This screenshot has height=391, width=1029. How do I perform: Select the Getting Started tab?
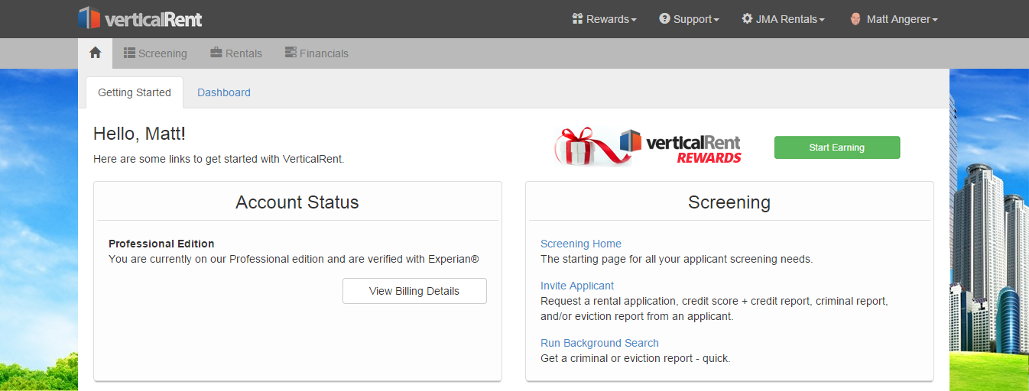[135, 92]
